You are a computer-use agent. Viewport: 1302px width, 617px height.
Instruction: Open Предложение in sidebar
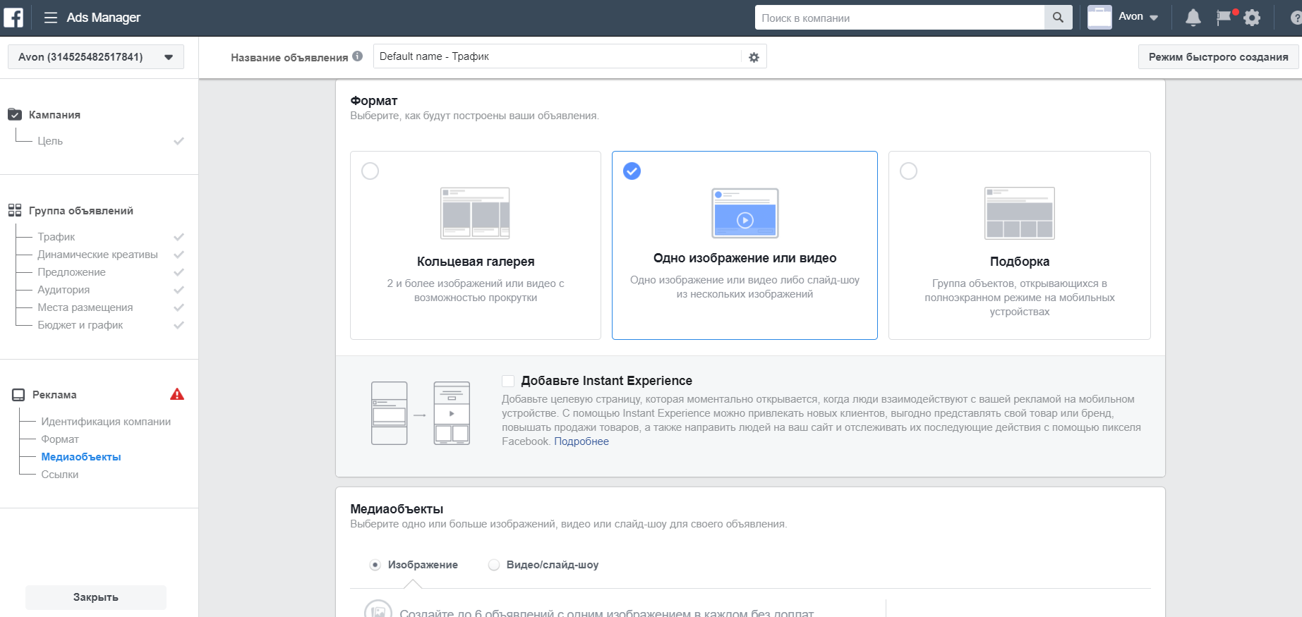click(x=72, y=272)
